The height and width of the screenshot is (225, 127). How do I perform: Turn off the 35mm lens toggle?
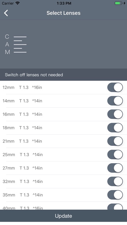pos(115,195)
